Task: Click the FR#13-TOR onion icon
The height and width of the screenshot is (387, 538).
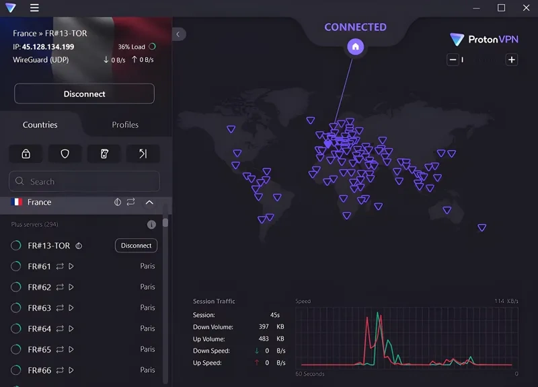Action: (79, 246)
